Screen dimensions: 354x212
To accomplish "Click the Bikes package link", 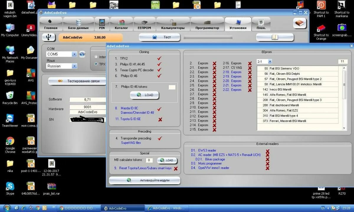I will pos(214,159).
